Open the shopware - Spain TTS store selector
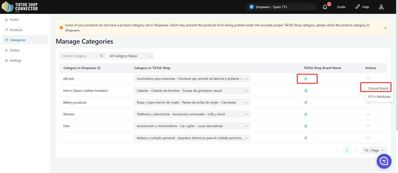Viewport: 398px width, 173px height. click(x=281, y=7)
